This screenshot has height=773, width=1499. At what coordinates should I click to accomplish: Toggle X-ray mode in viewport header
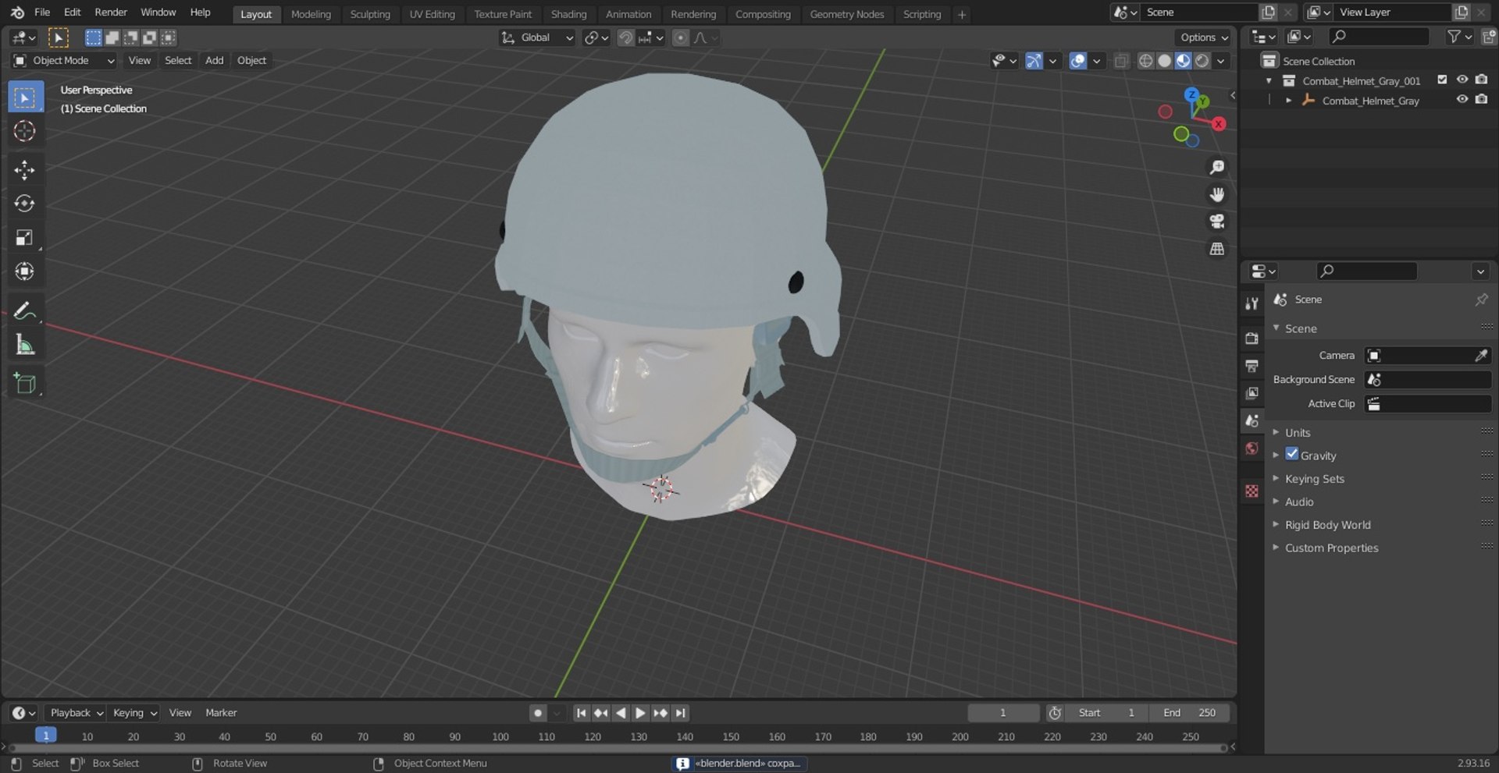click(1121, 61)
